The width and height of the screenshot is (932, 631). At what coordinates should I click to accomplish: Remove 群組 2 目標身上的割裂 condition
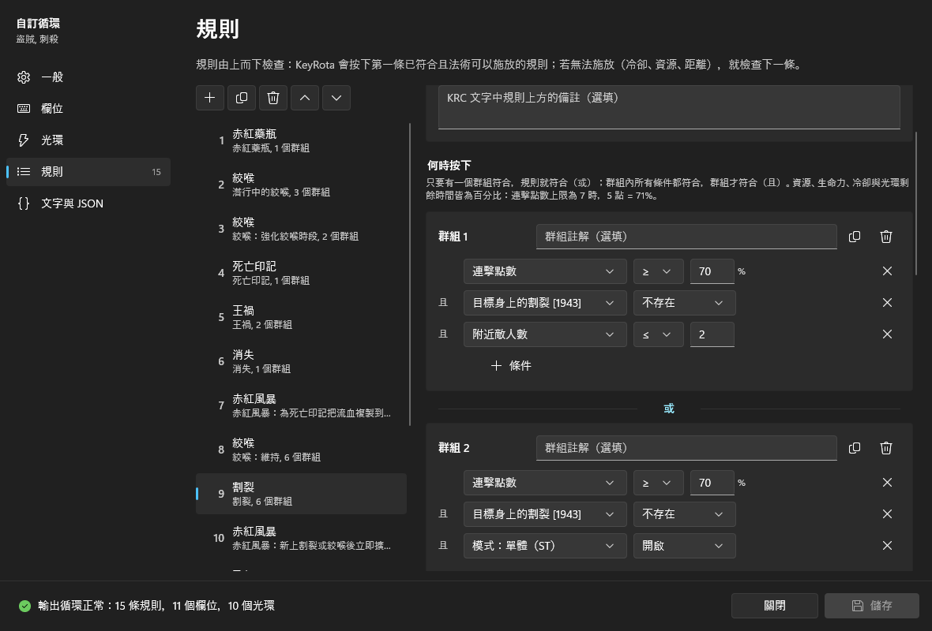(887, 514)
